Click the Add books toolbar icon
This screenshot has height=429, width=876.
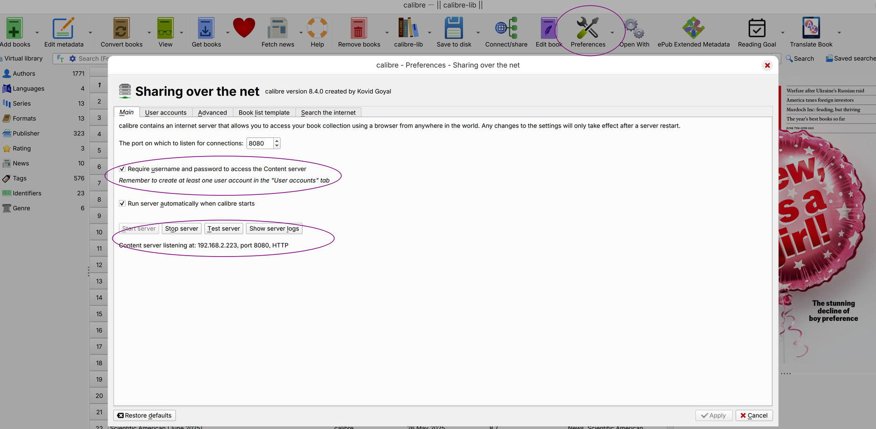coord(14,29)
